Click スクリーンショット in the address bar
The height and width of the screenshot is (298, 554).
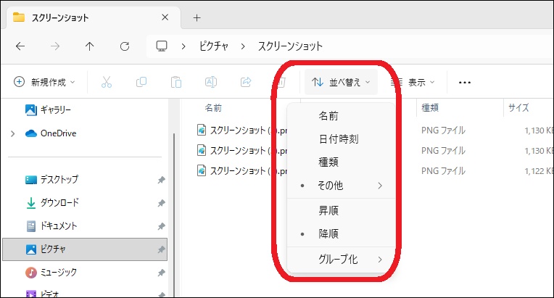290,46
